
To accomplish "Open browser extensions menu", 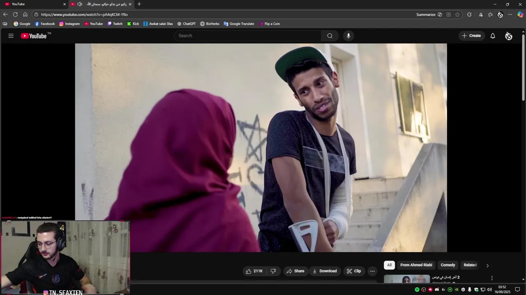I will tap(469, 14).
